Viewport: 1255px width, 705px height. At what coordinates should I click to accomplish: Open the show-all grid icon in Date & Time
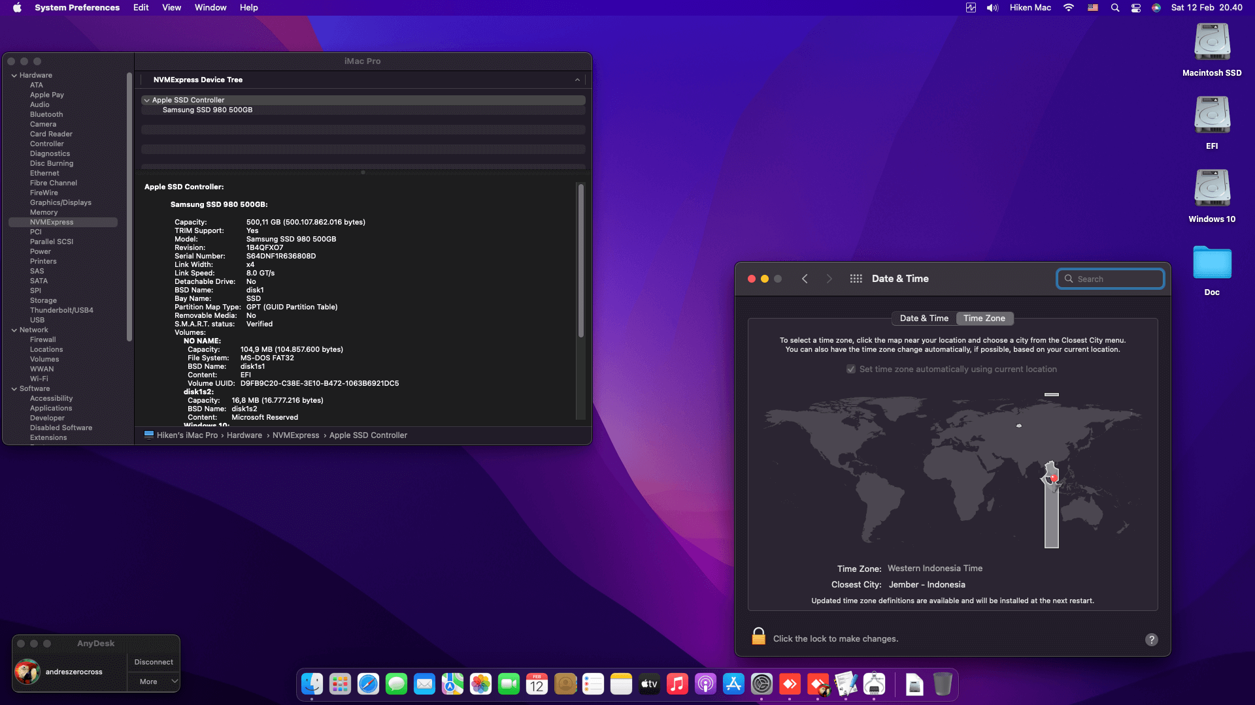click(856, 279)
